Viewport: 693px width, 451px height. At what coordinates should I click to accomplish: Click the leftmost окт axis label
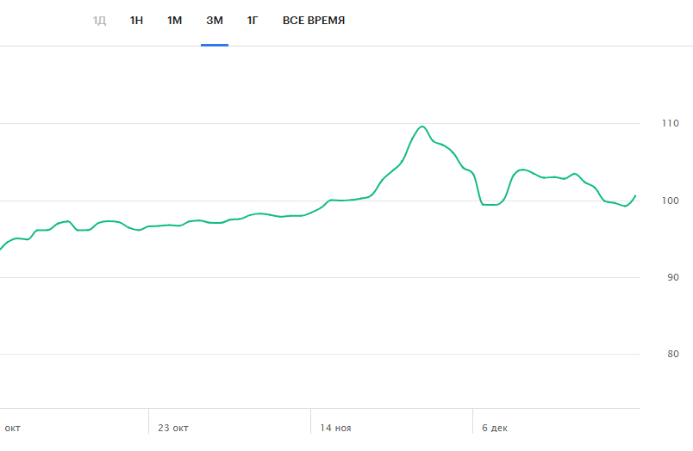(12, 428)
